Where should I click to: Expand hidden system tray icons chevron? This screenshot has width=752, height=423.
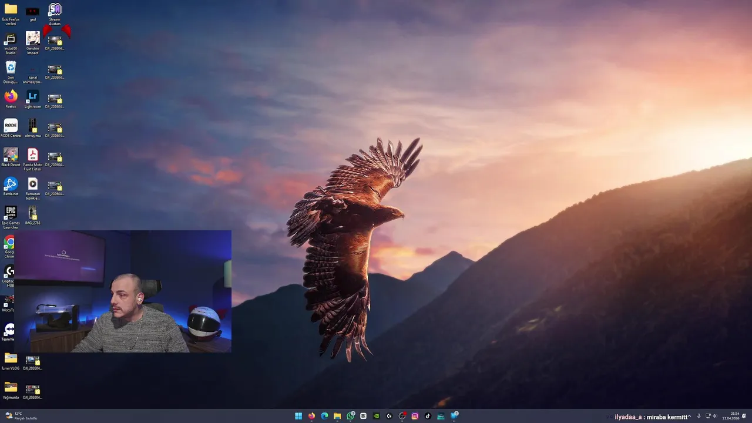coord(689,416)
